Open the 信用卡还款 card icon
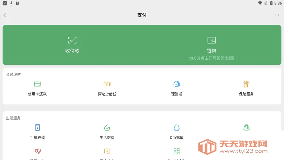Viewport: 284px width, 160px height. tap(37, 84)
